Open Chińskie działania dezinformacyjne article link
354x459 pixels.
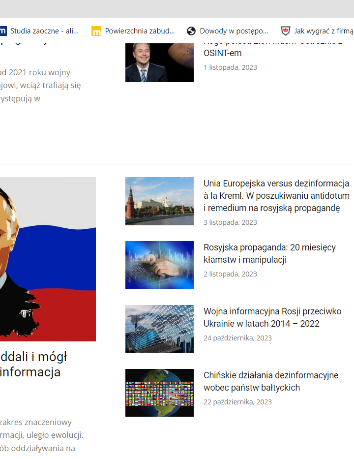click(x=271, y=381)
